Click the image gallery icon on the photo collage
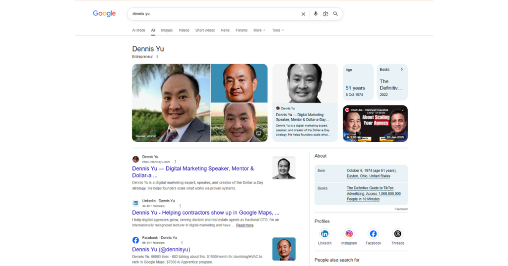508x266 pixels. (x=259, y=133)
